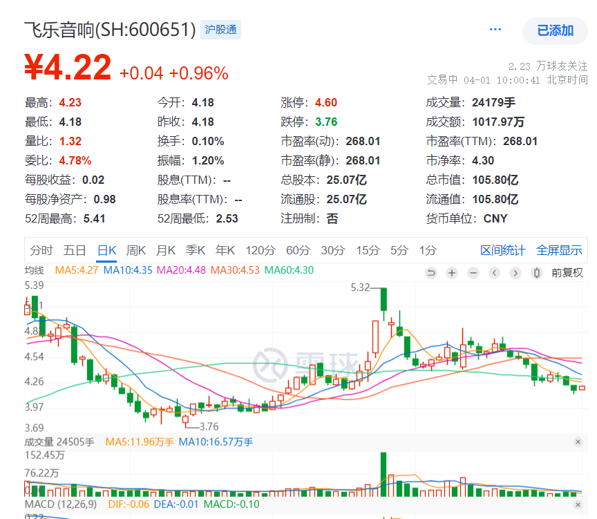Click the current price ¥4.22
Image resolution: width=597 pixels, height=519 pixels.
pyautogui.click(x=68, y=67)
